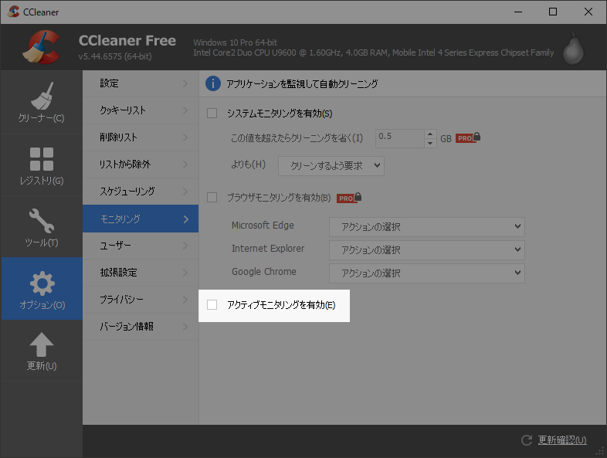Viewport: 607px width, 458px height.
Task: Open the バージョン情報 menu item
Action: point(141,327)
